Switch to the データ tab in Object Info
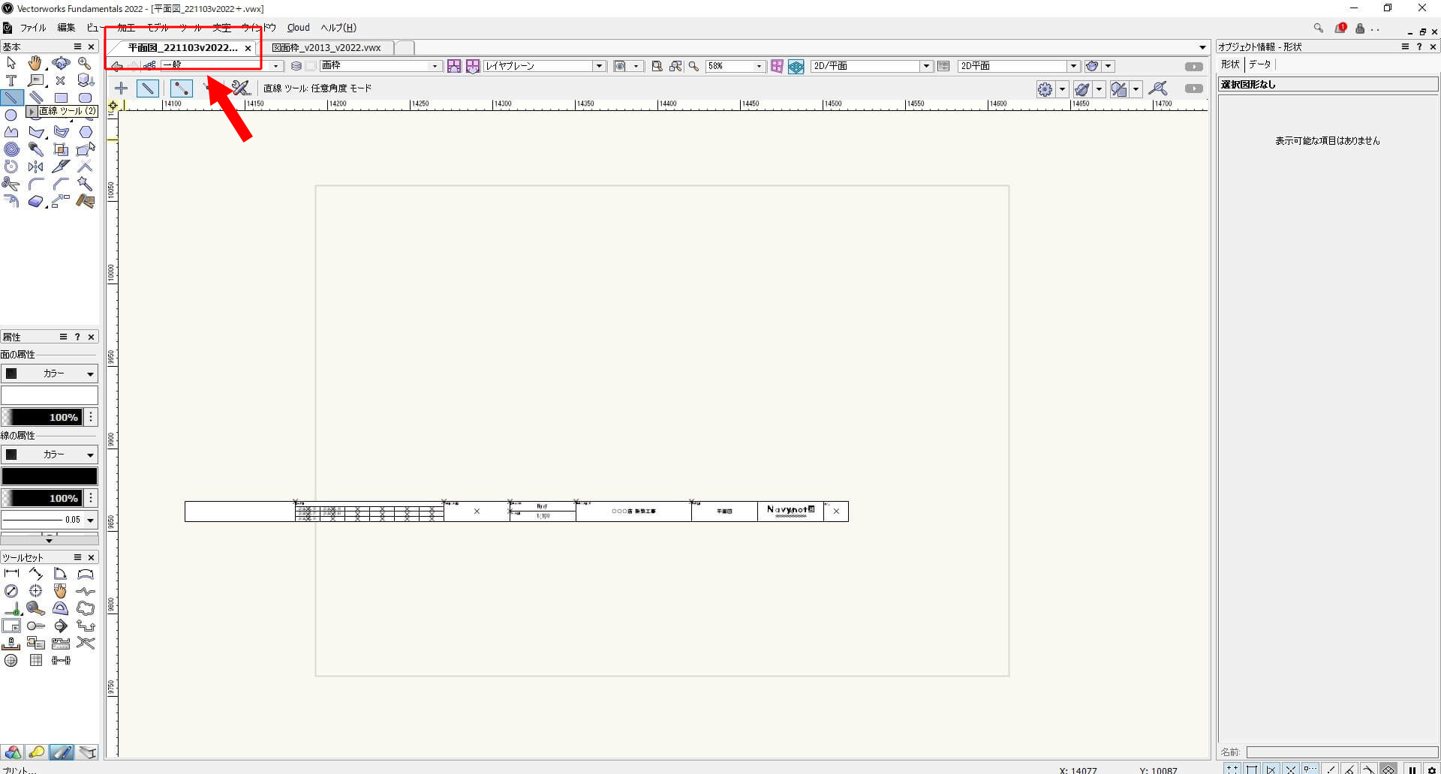The image size is (1441, 774). tap(1260, 64)
